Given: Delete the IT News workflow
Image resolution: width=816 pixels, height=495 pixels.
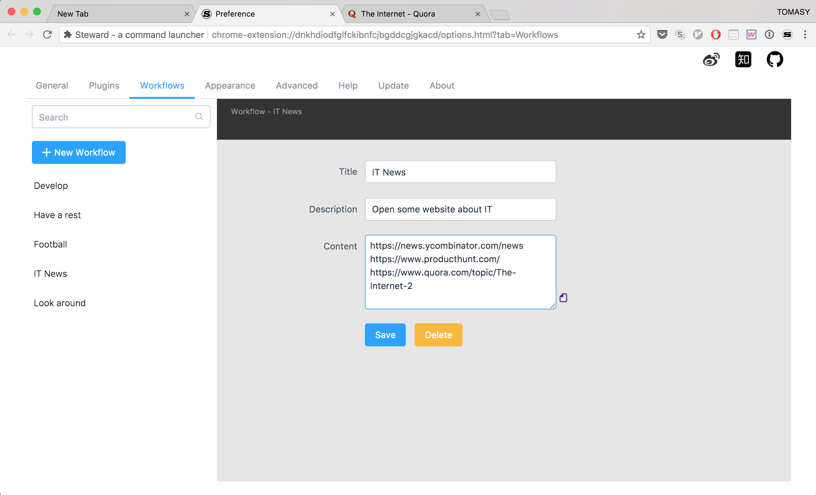Looking at the screenshot, I should 438,335.
